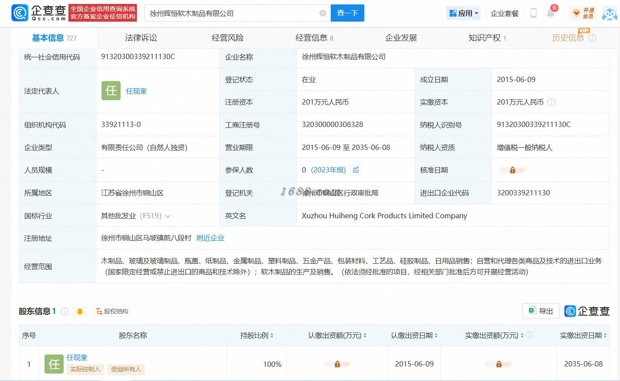Click the 任 avatar of legal representative

pyautogui.click(x=111, y=91)
